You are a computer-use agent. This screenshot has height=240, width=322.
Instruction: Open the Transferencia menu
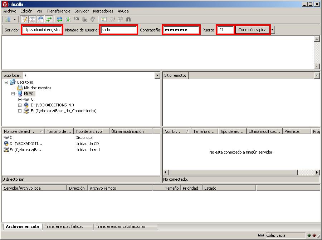[58, 11]
